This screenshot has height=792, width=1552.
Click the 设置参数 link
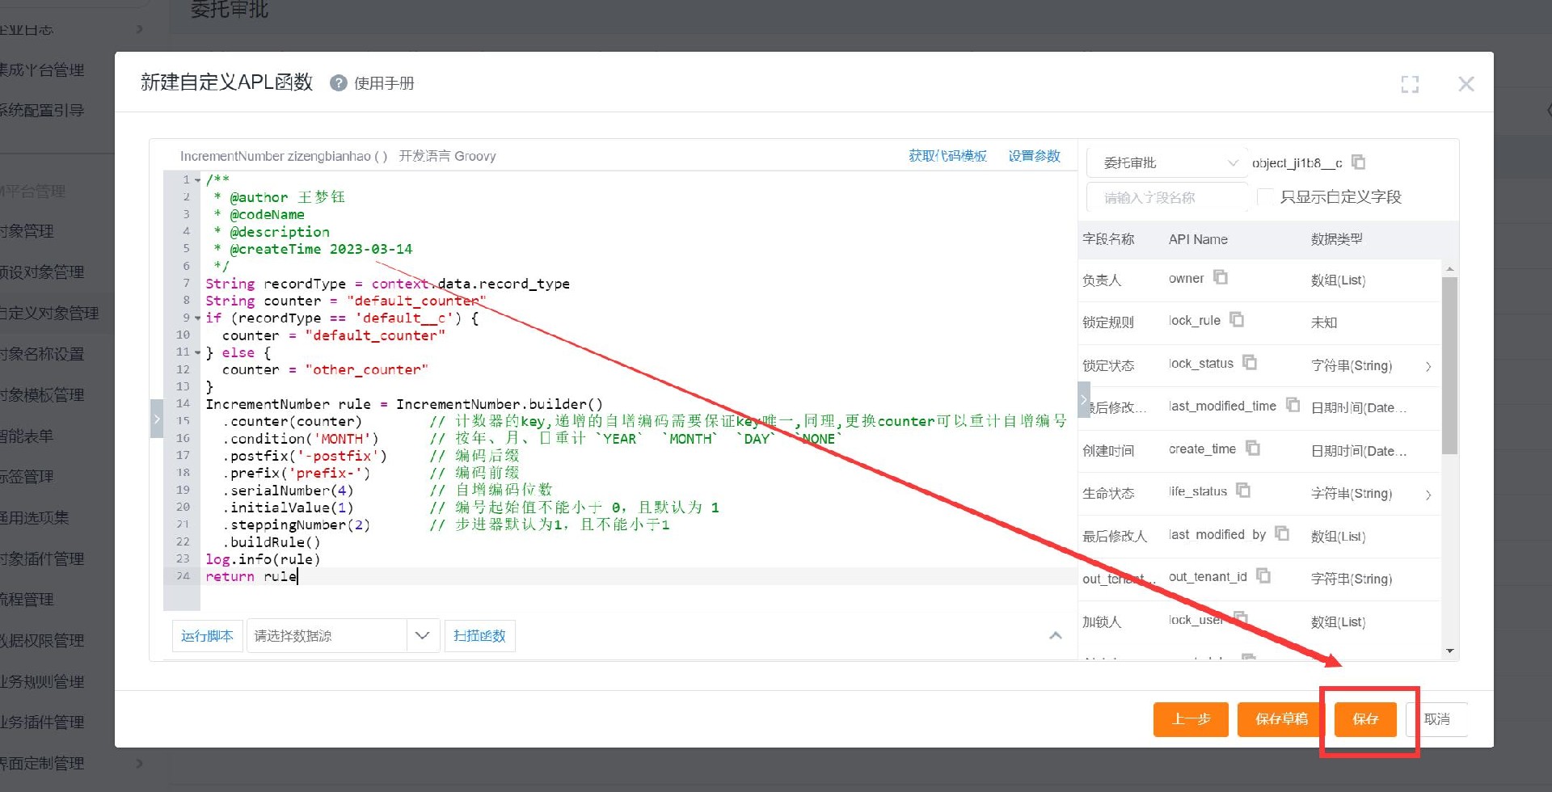[1034, 156]
